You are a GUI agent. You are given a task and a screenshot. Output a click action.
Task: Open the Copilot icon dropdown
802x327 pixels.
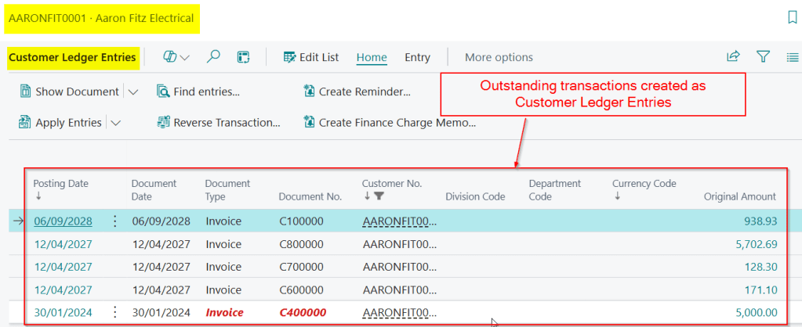(x=176, y=57)
